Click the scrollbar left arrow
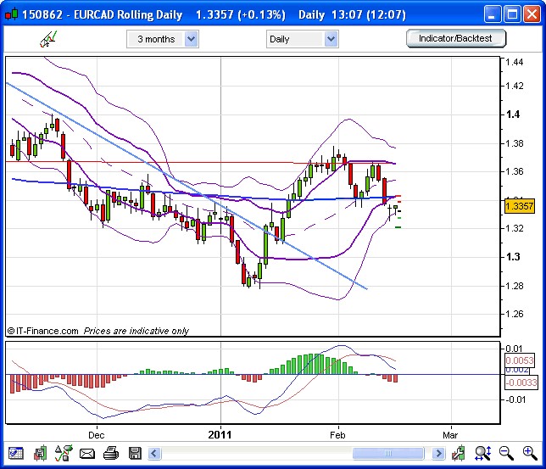The height and width of the screenshot is (469, 546). click(x=154, y=454)
